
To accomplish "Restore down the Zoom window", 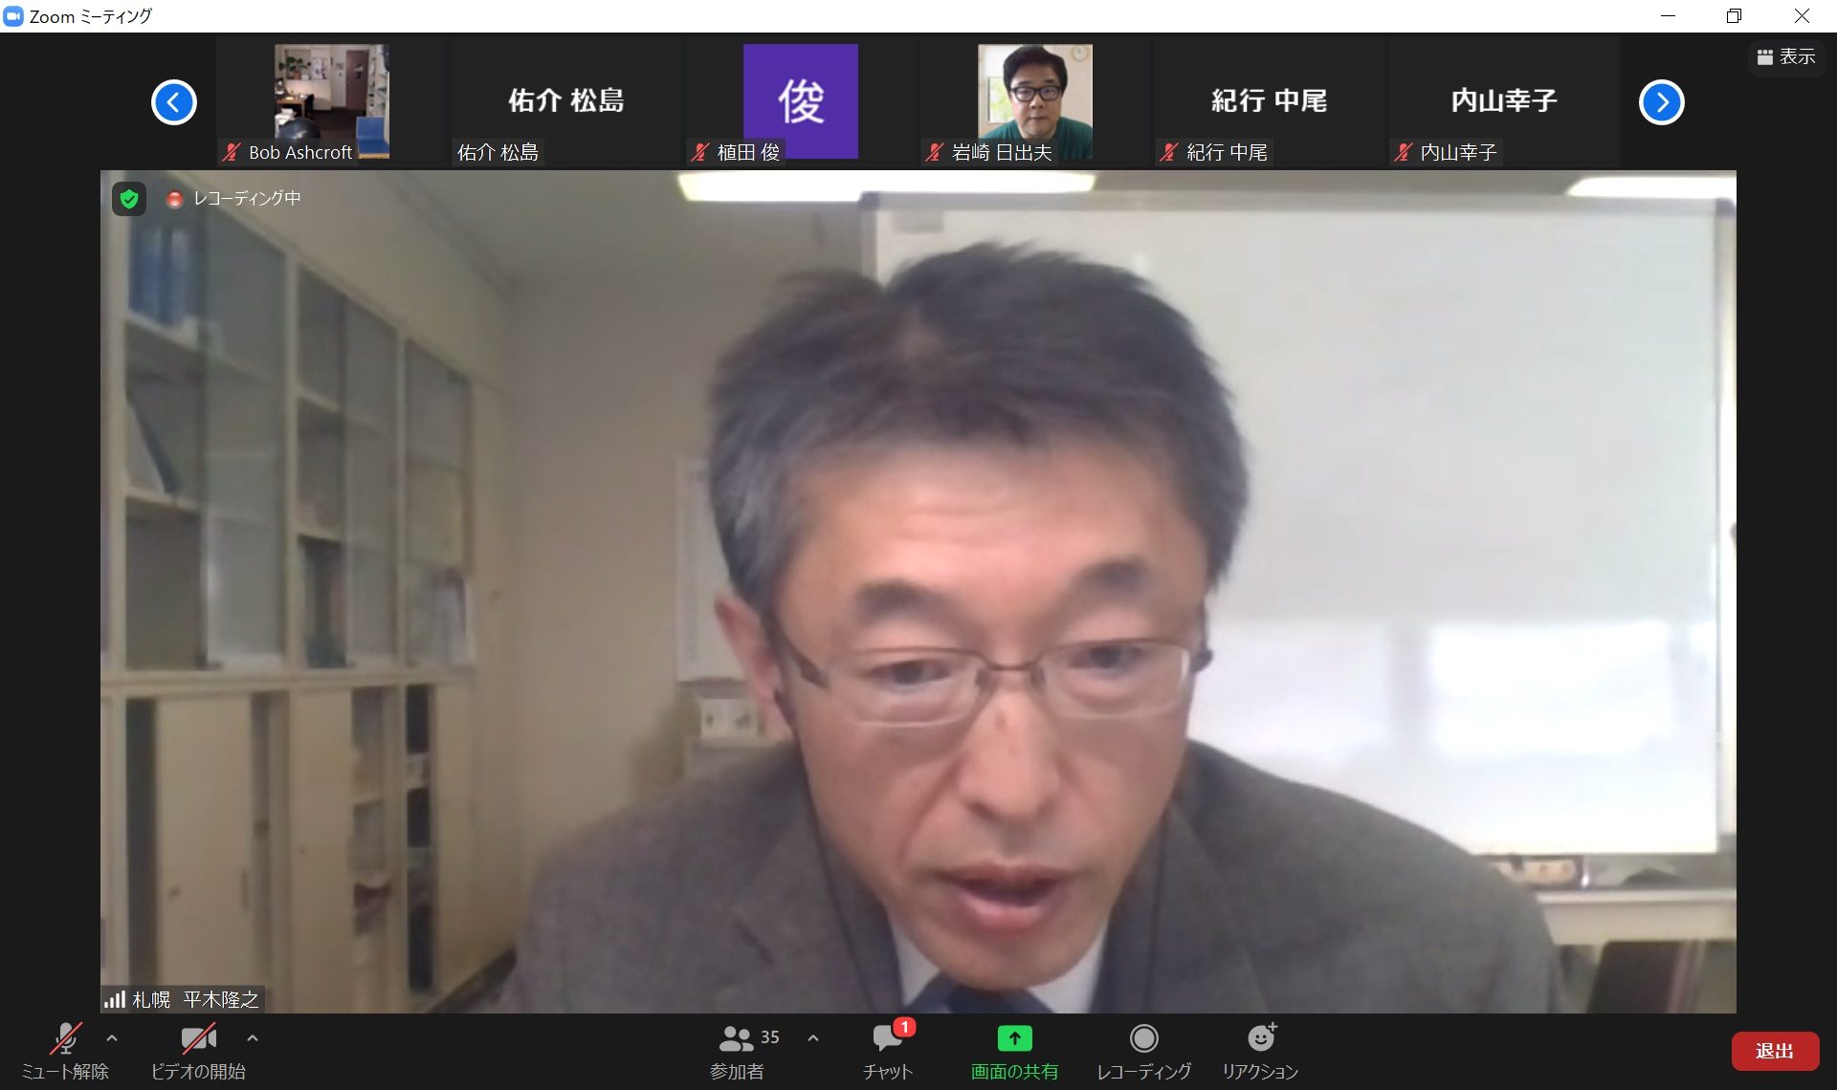I will tap(1734, 16).
